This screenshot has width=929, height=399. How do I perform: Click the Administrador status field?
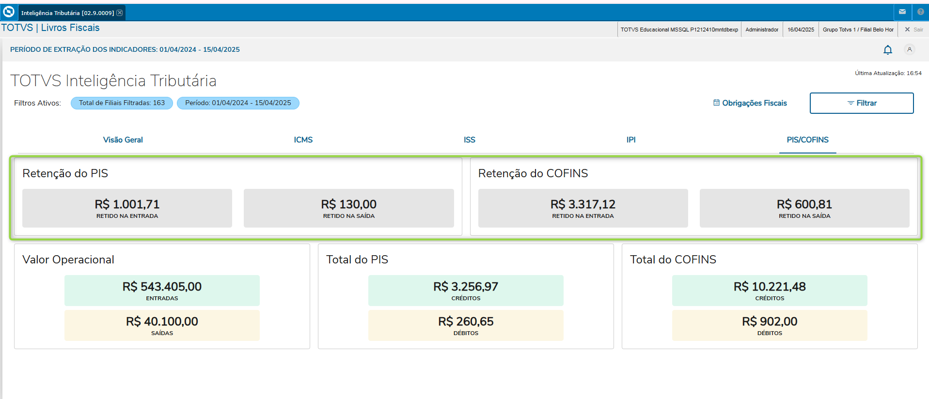[762, 30]
